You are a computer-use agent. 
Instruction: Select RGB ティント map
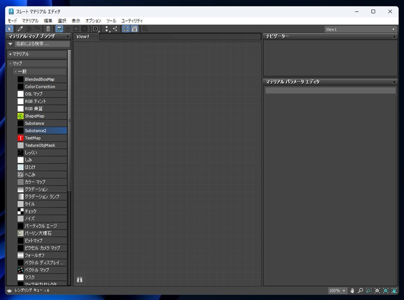pyautogui.click(x=42, y=101)
